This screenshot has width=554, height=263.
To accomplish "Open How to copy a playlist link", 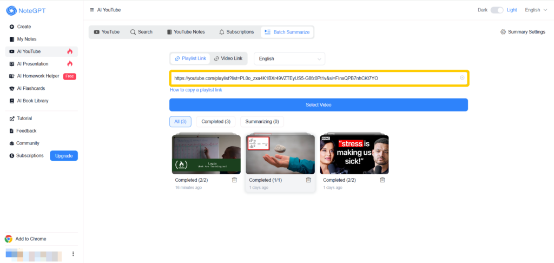I will [x=196, y=90].
